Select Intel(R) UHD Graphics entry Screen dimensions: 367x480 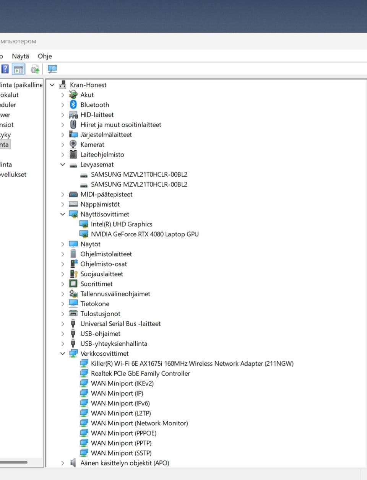(122, 224)
